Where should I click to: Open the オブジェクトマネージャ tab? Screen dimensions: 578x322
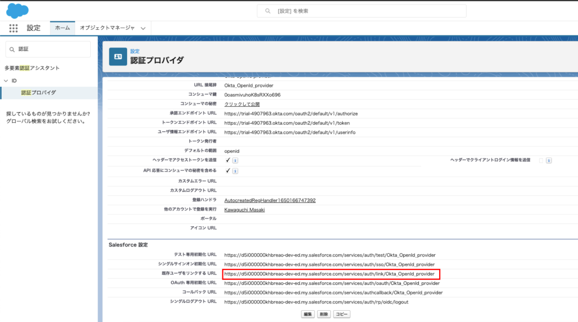(x=107, y=28)
